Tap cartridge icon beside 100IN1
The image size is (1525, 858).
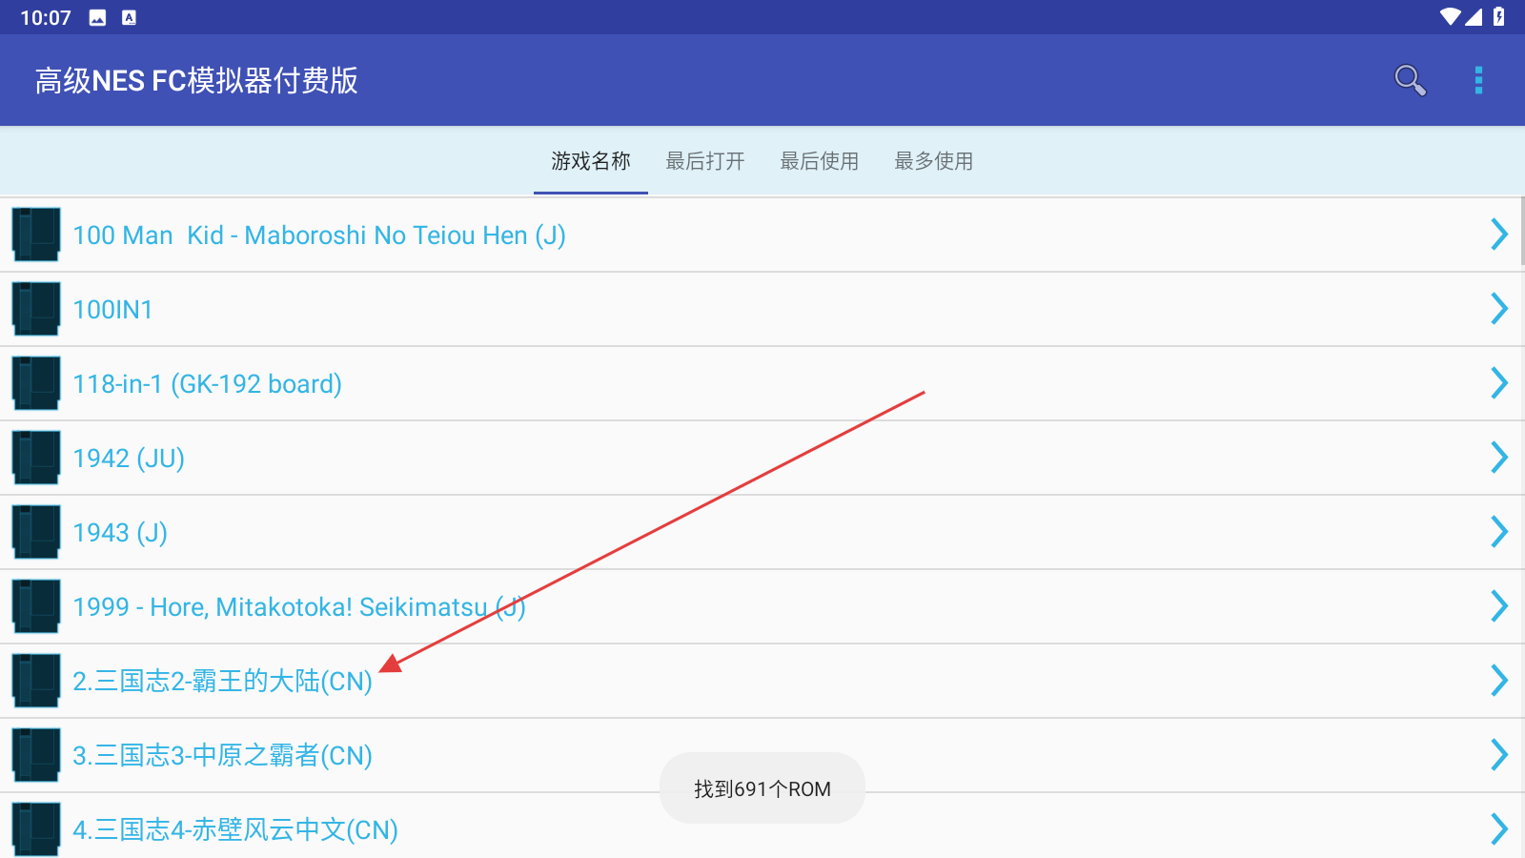point(36,309)
